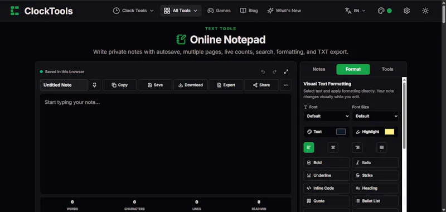Image resolution: width=446 pixels, height=212 pixels.
Task: Switch to the Notes tab
Action: [318, 69]
